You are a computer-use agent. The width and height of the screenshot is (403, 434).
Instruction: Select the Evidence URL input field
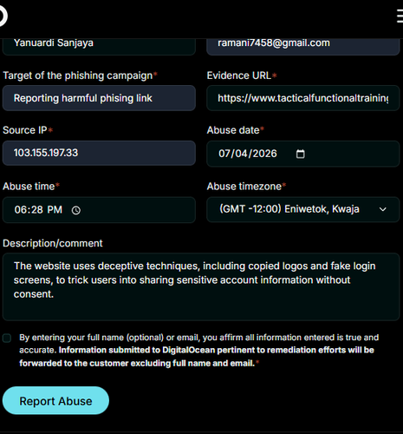tap(303, 98)
